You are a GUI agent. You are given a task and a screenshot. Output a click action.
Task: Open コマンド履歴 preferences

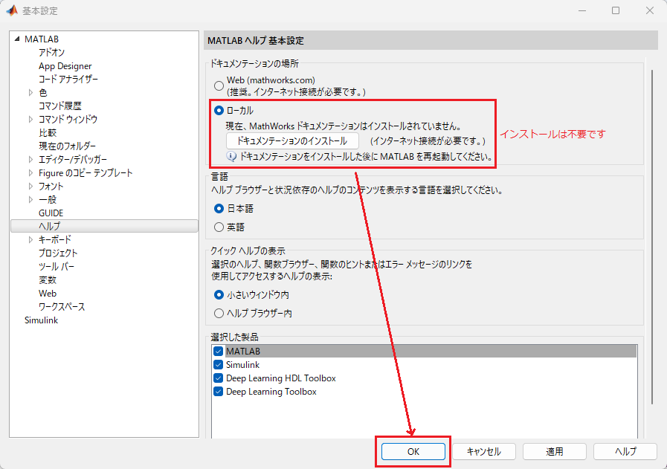[60, 106]
